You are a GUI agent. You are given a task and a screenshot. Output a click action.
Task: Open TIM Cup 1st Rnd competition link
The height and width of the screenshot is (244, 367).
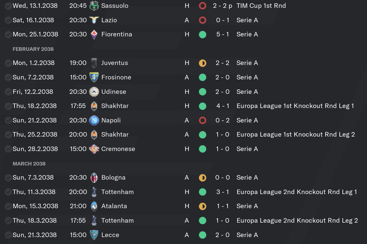261,6
